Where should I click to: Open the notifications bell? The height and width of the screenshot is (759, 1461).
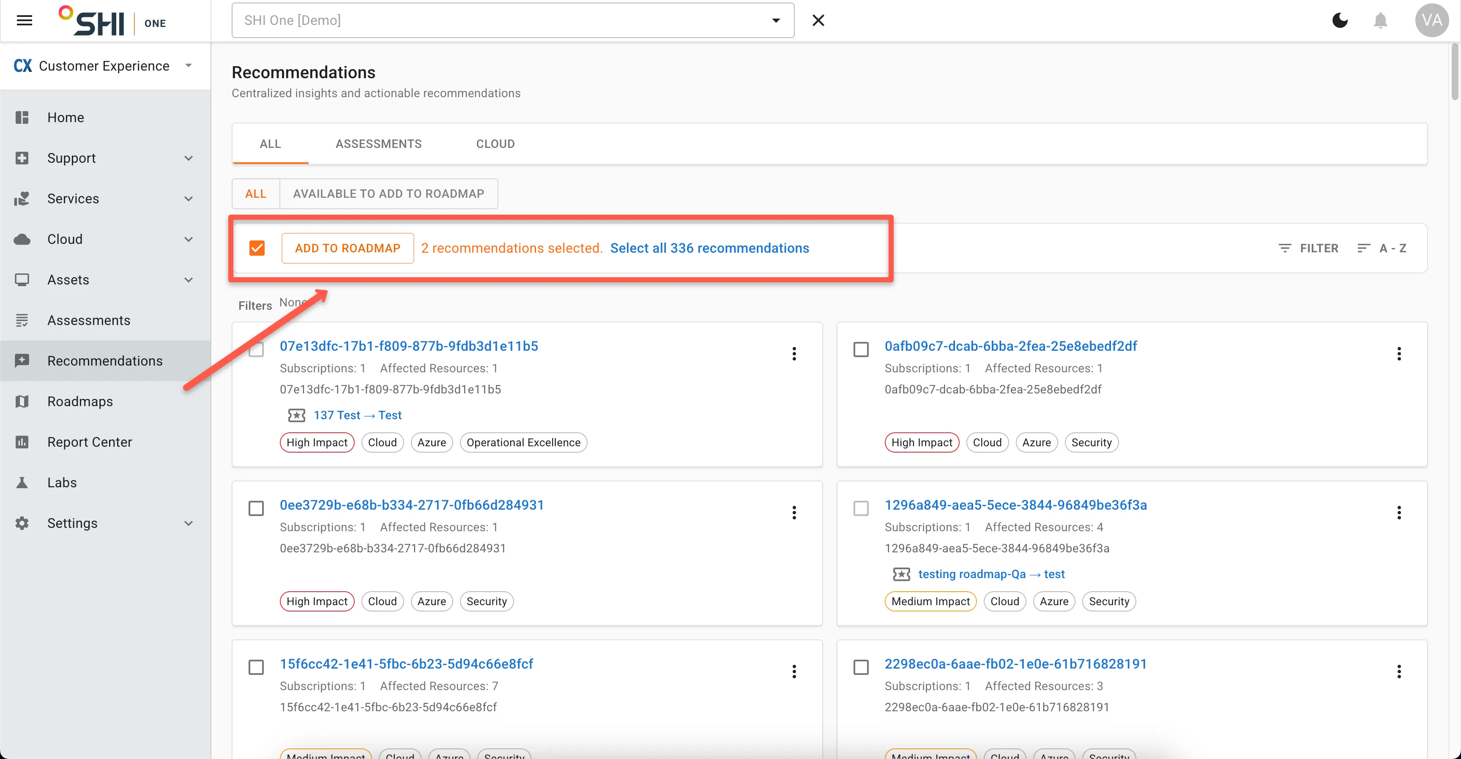tap(1380, 20)
